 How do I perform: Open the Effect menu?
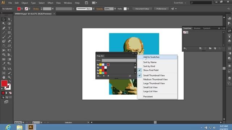[x=50, y=3]
